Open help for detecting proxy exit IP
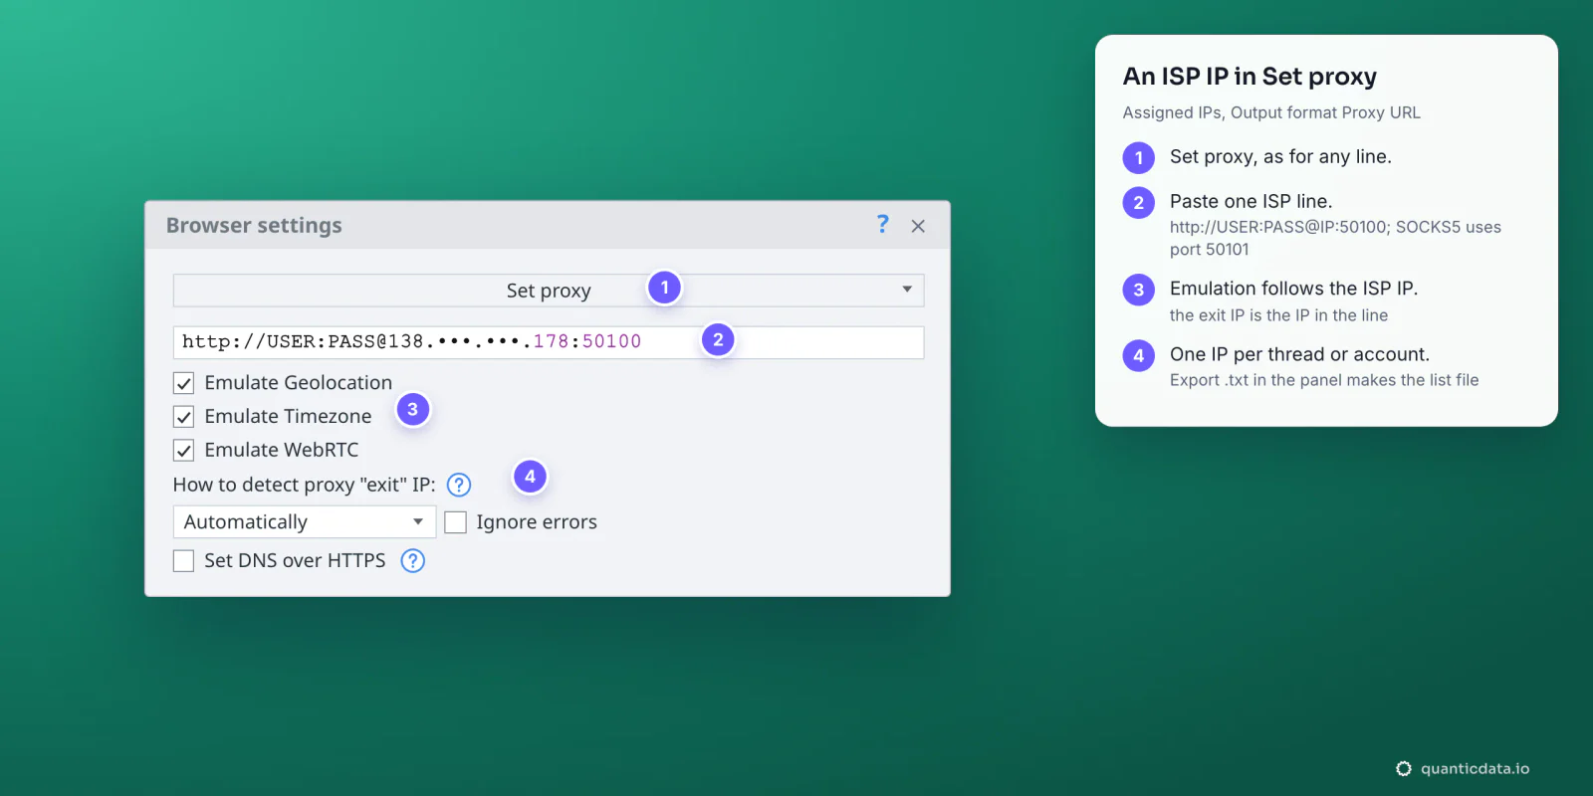The height and width of the screenshot is (796, 1593). click(459, 485)
